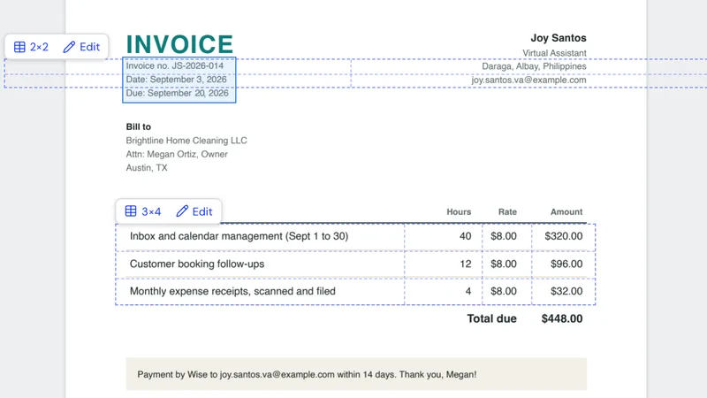Screen dimensions: 707x398
Task: Click the $320.00 amount cell
Action: point(563,236)
